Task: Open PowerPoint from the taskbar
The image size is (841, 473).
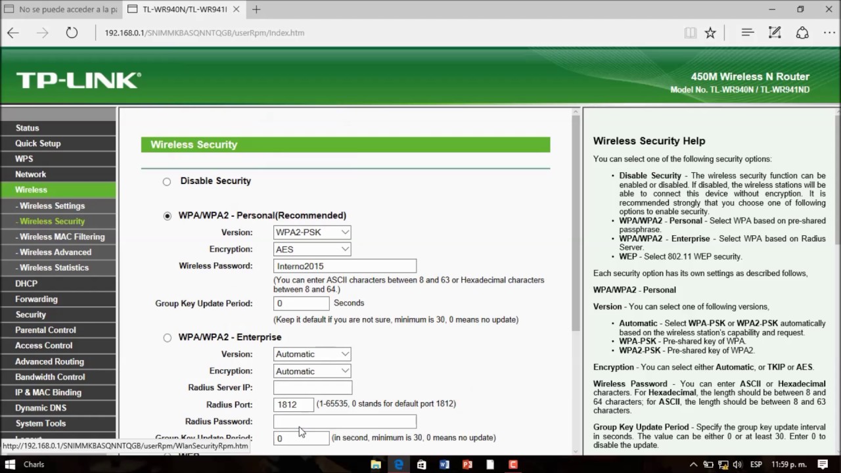Action: [468, 464]
